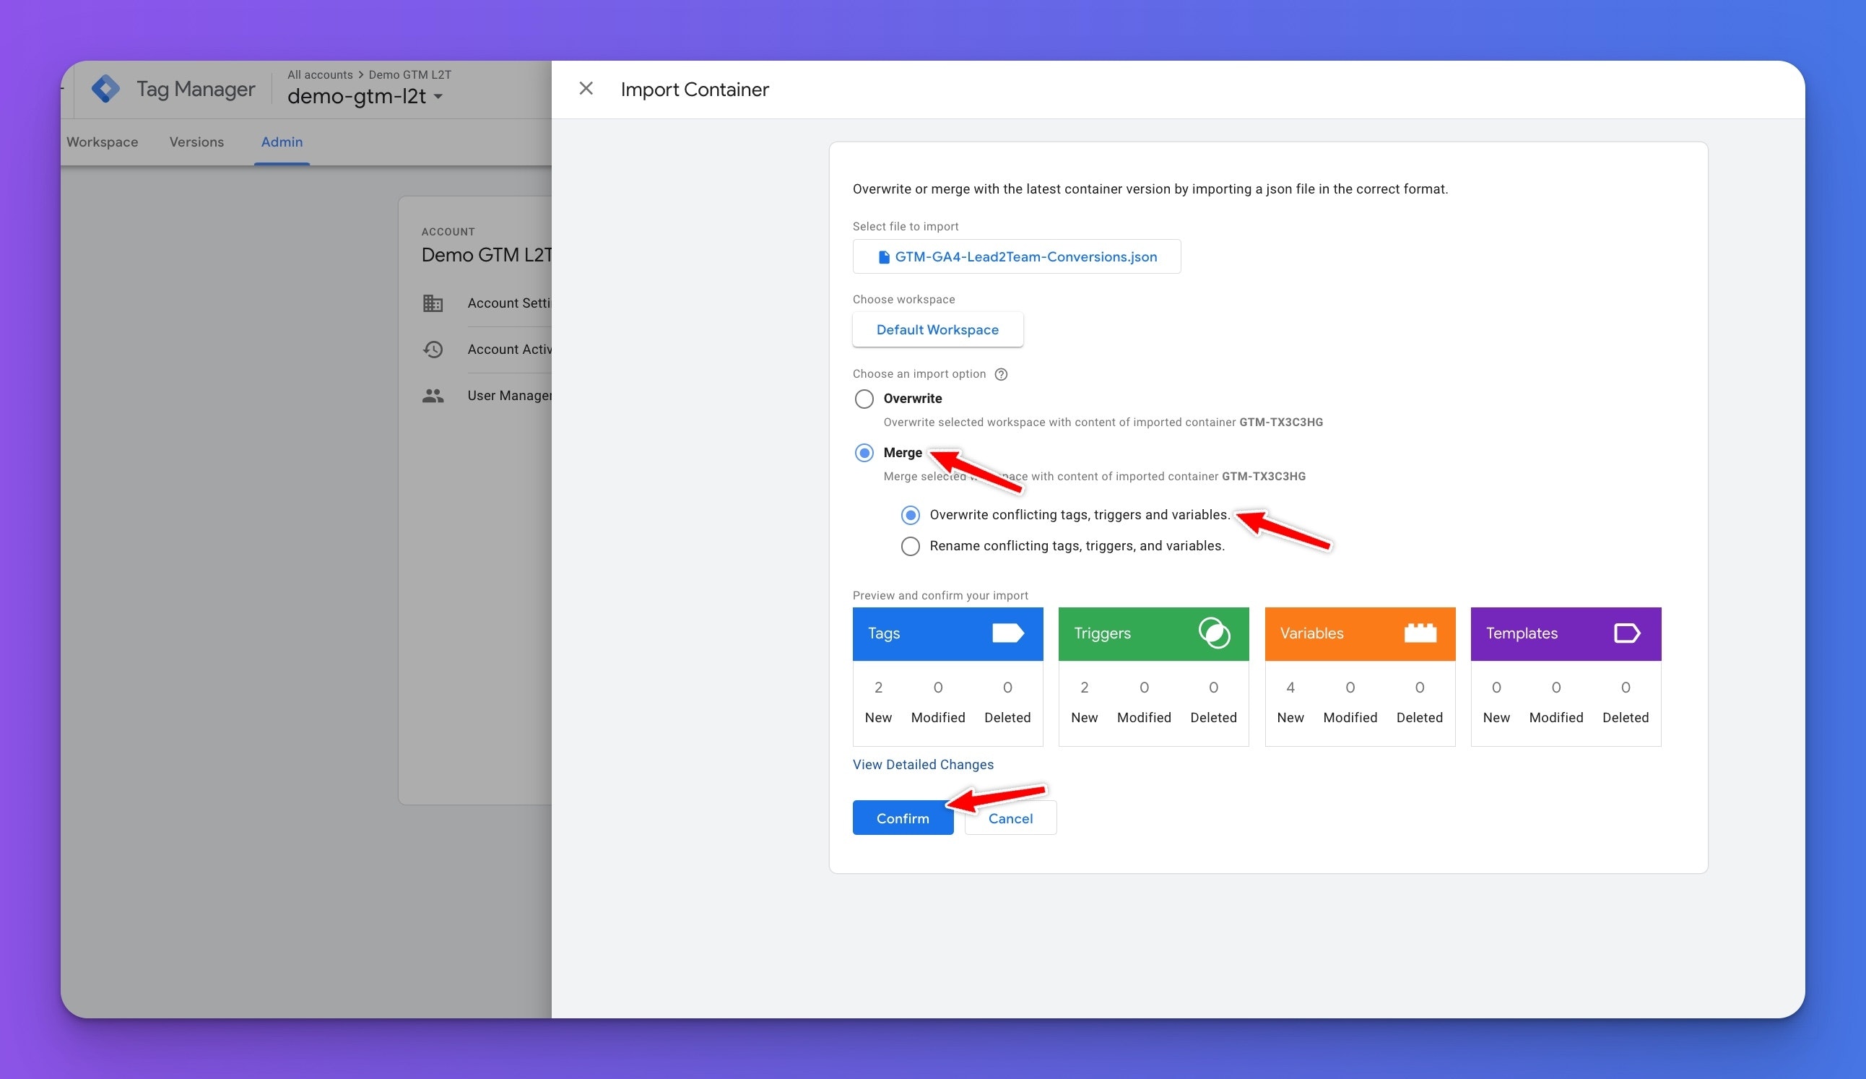Click the Import Container heading
Viewport: 1866px width, 1079px height.
pos(695,90)
